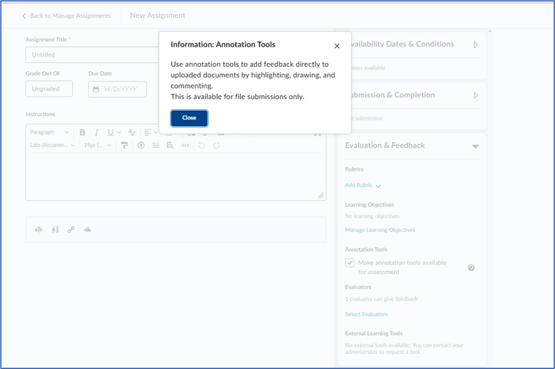
Task: Undo the last editor action
Action: (x=202, y=145)
